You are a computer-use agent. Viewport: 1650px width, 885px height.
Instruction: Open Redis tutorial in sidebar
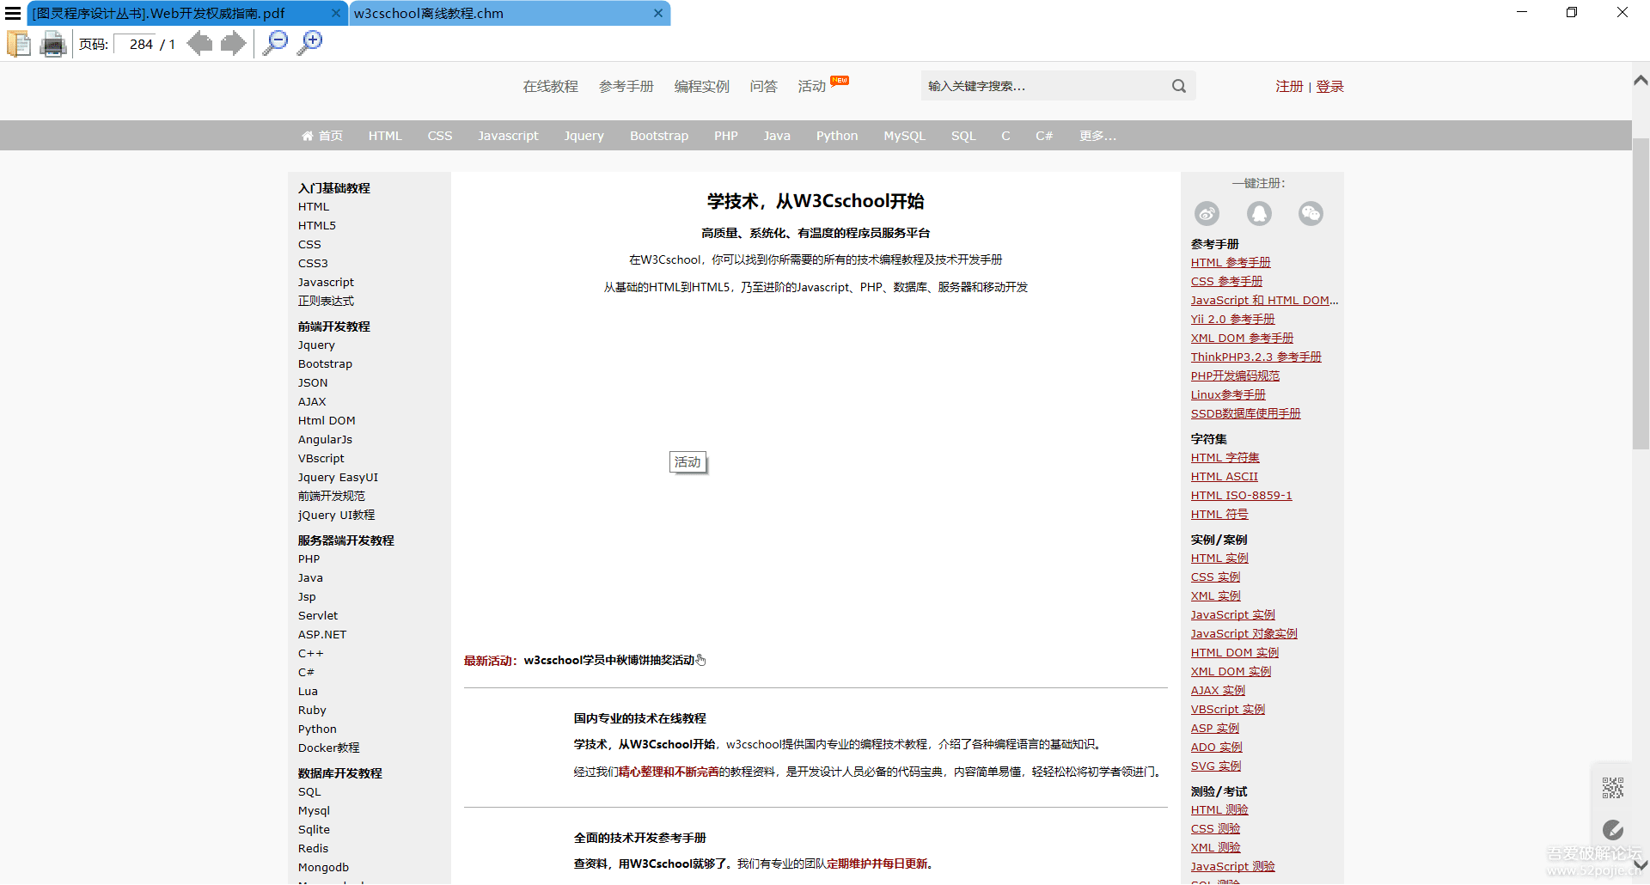click(x=313, y=849)
